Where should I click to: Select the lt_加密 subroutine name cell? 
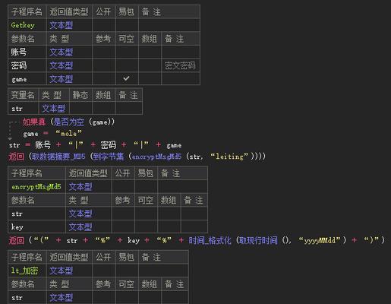click(x=27, y=271)
